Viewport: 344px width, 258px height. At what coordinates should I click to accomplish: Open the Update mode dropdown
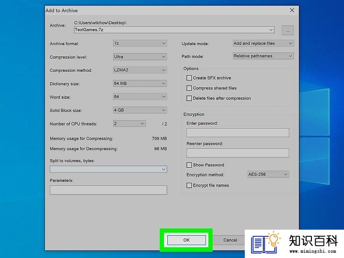tap(263, 43)
